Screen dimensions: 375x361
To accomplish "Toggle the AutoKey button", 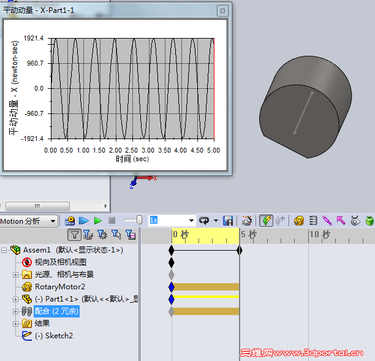I will (x=266, y=221).
